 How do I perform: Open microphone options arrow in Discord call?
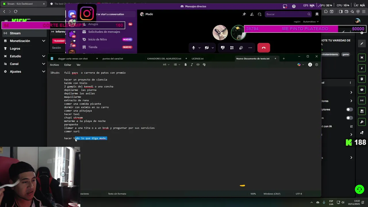[x=199, y=48]
